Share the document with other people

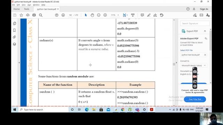coord(208,15)
